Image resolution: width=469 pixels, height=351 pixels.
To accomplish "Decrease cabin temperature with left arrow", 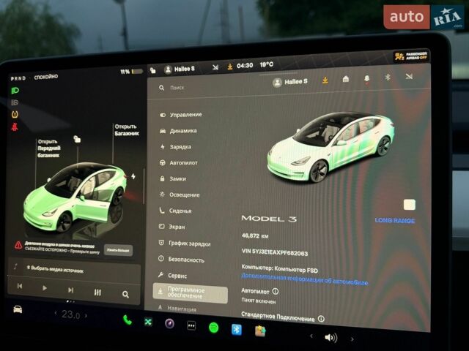I will pyautogui.click(x=56, y=313).
